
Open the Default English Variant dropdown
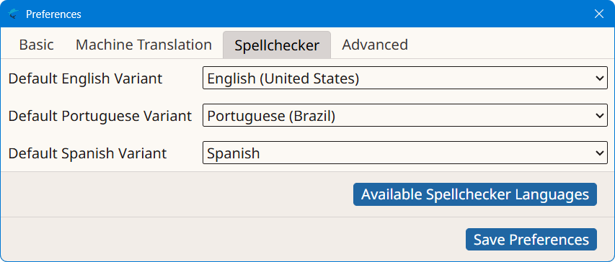(x=405, y=78)
